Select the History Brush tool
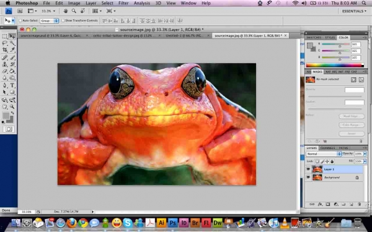 click(12, 64)
